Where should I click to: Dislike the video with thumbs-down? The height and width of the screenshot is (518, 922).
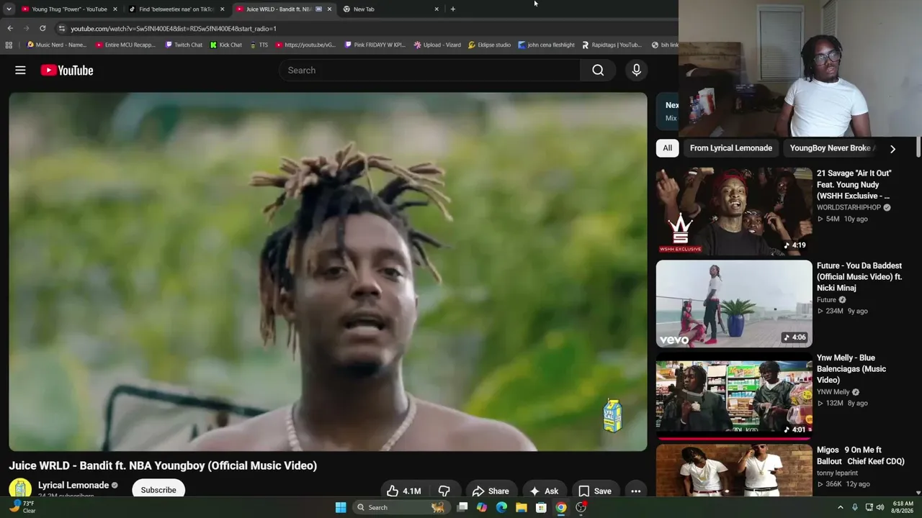444,491
